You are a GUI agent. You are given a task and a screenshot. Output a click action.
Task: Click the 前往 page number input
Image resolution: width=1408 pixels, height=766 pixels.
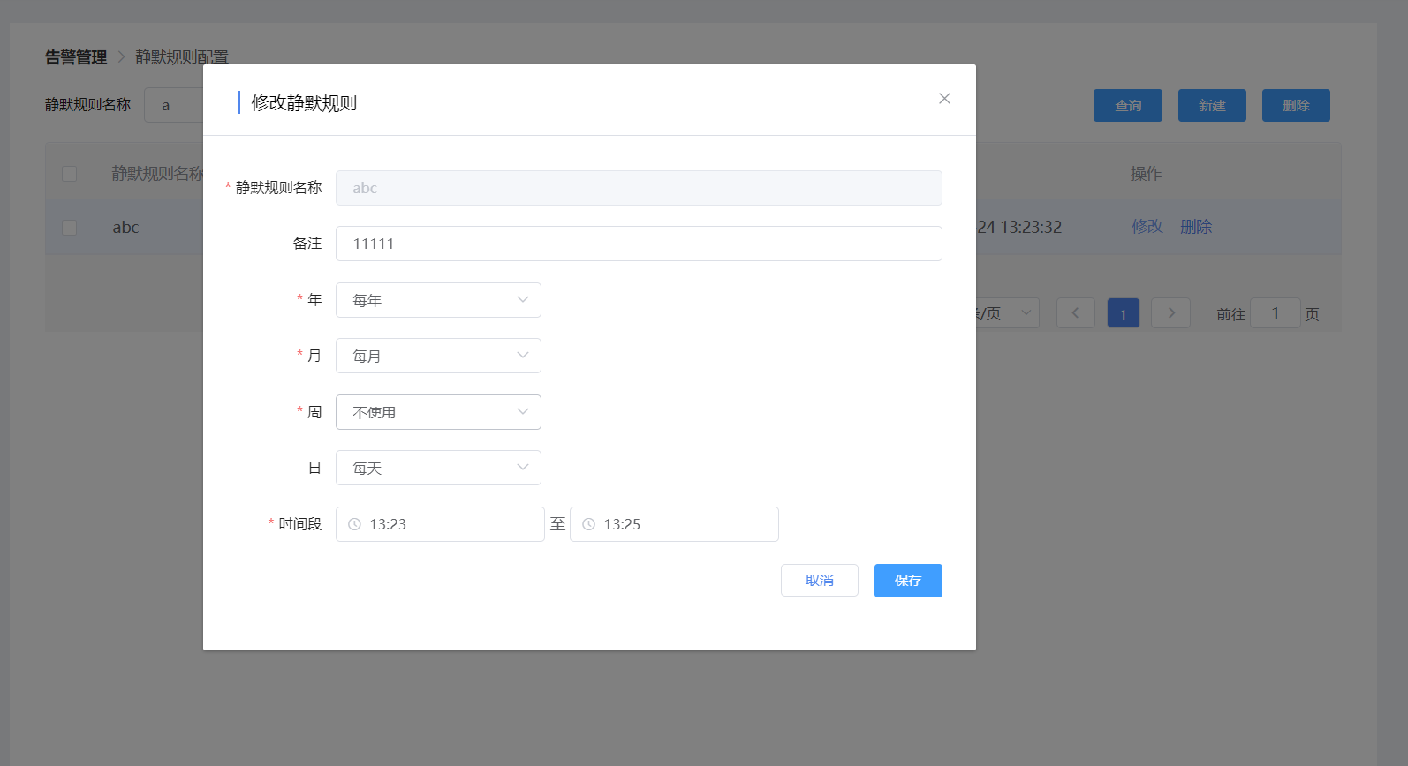[1276, 313]
